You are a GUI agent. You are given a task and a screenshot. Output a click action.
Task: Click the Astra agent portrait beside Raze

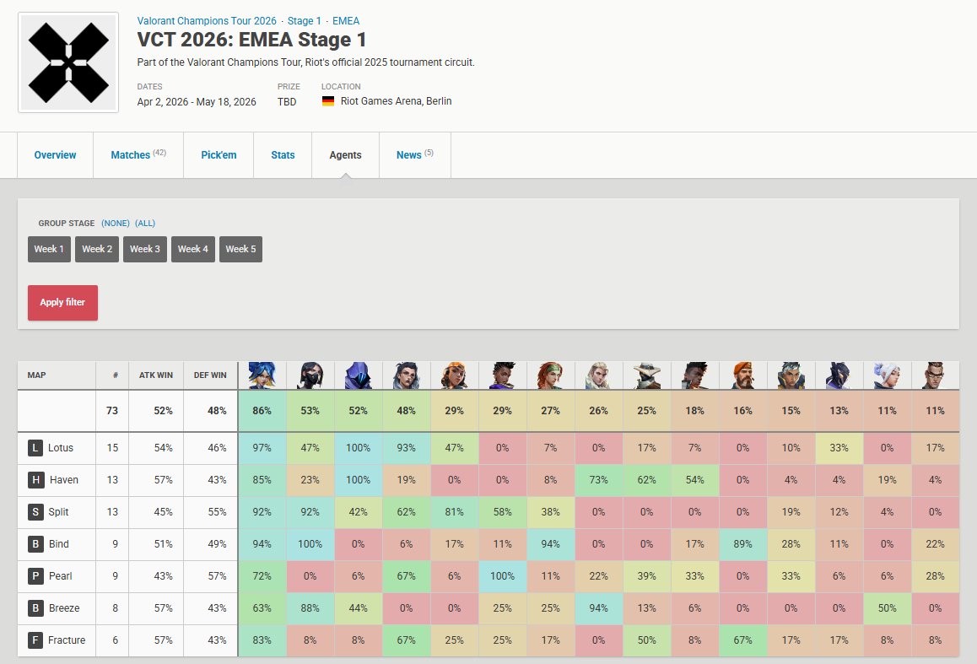[x=502, y=375]
